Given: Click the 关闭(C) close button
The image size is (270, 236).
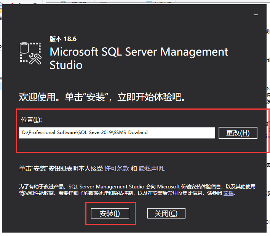Looking at the screenshot, I should pyautogui.click(x=166, y=213).
